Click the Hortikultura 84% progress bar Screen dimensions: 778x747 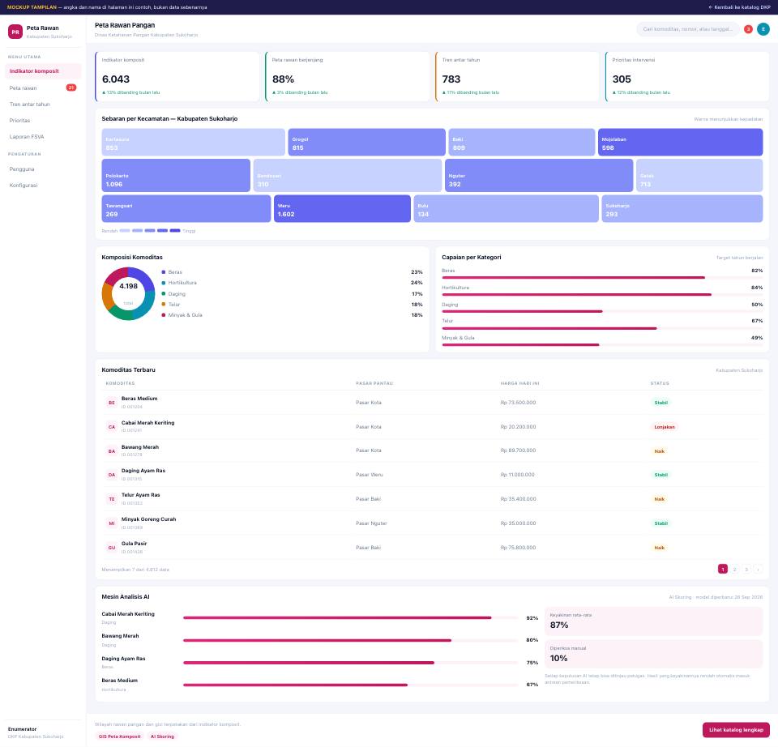coord(602,295)
